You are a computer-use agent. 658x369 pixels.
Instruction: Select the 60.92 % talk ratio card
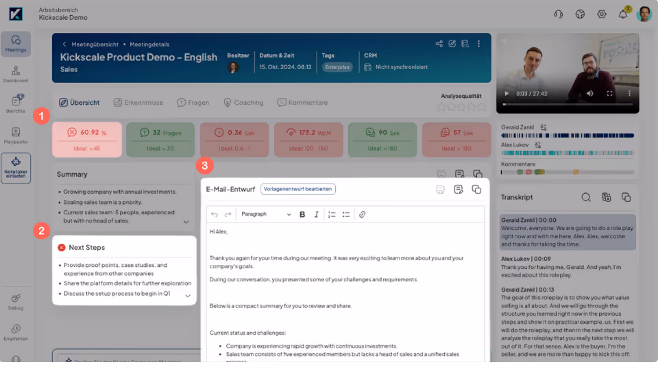(87, 140)
